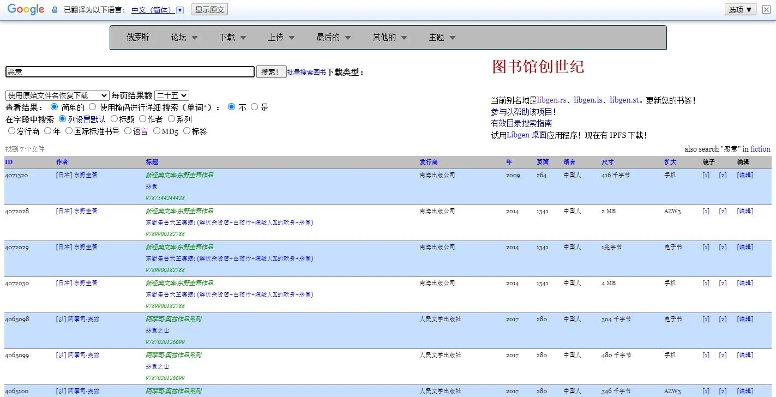
Task: Click ISBN 9787544244428 in row 4071320
Action: click(x=165, y=198)
